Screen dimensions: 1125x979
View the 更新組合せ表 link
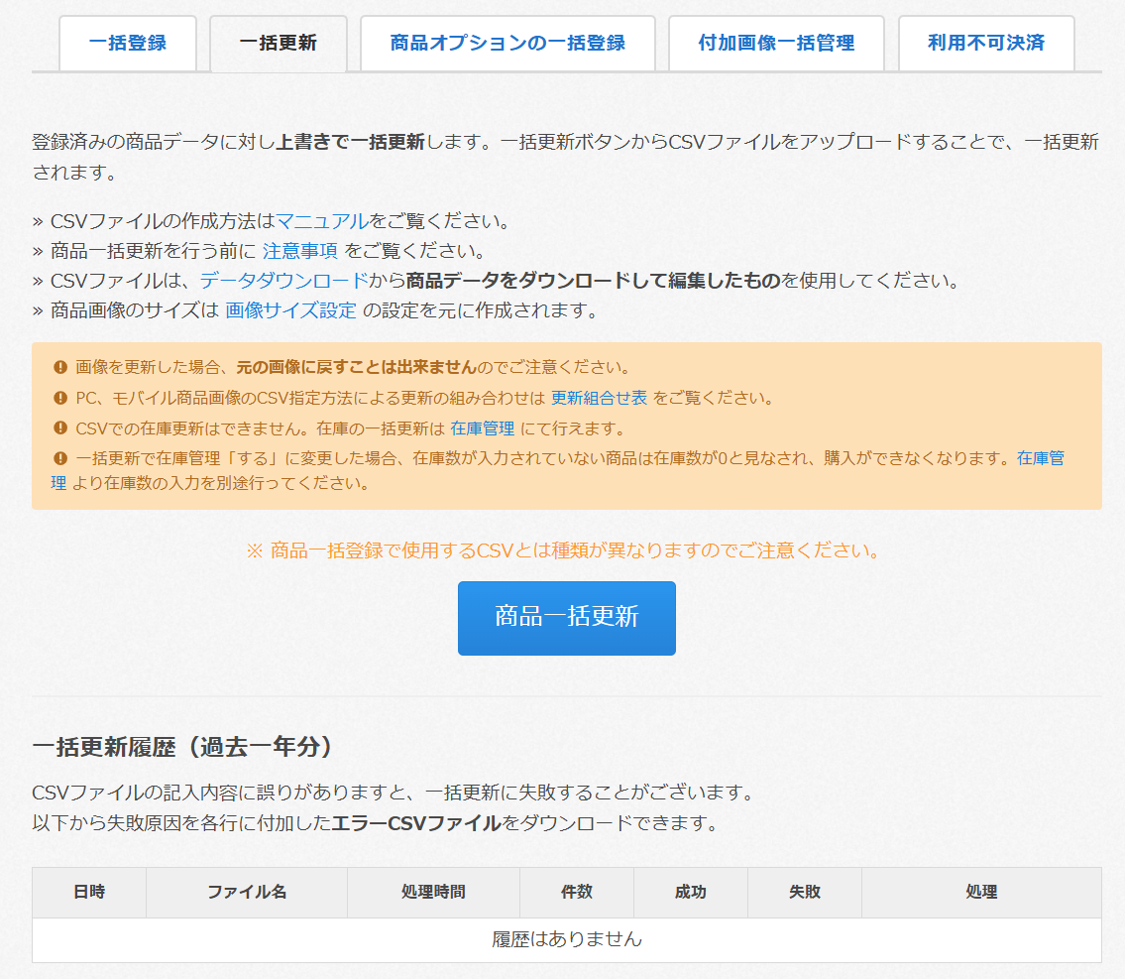599,398
